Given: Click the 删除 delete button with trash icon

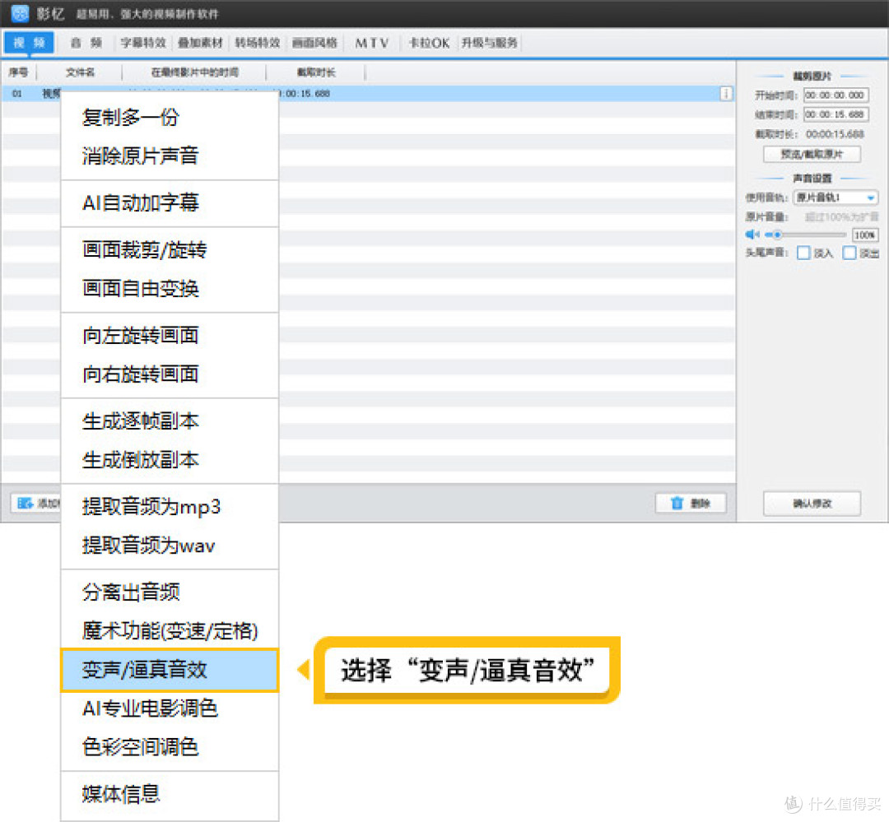Looking at the screenshot, I should (691, 503).
